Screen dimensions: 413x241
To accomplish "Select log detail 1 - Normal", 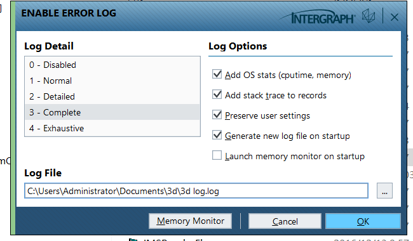I will [112, 81].
